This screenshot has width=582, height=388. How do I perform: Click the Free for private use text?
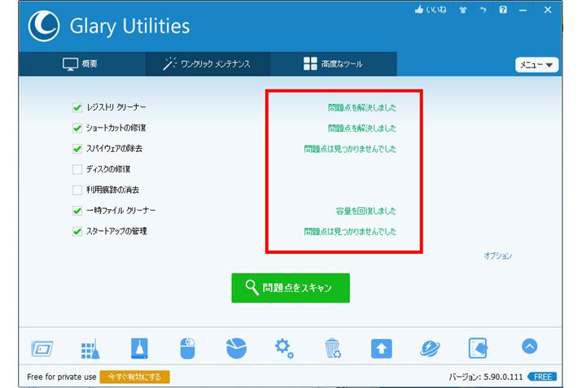click(62, 377)
